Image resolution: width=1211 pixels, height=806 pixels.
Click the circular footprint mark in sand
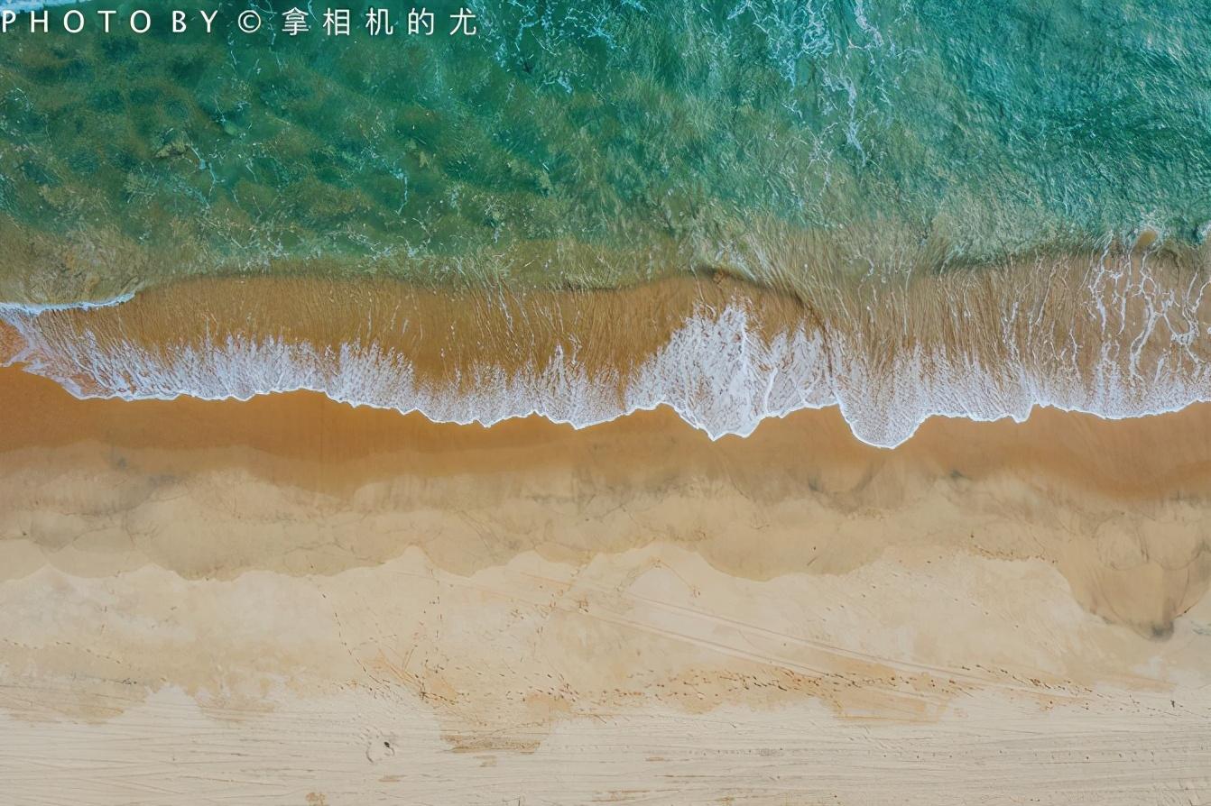(x=381, y=746)
